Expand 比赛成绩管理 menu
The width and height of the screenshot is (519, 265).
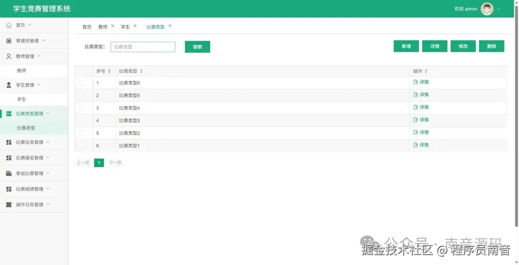click(x=48, y=189)
